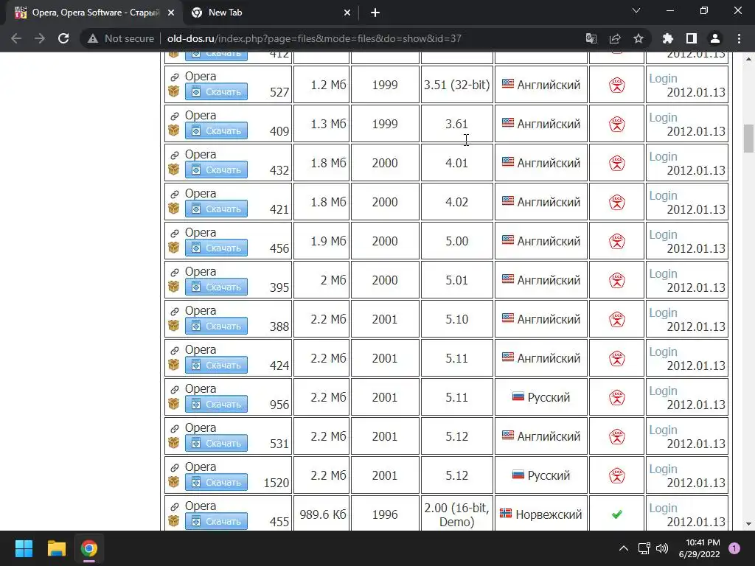Open the network icon in tray
Screen dimensions: 755x566
point(644,548)
